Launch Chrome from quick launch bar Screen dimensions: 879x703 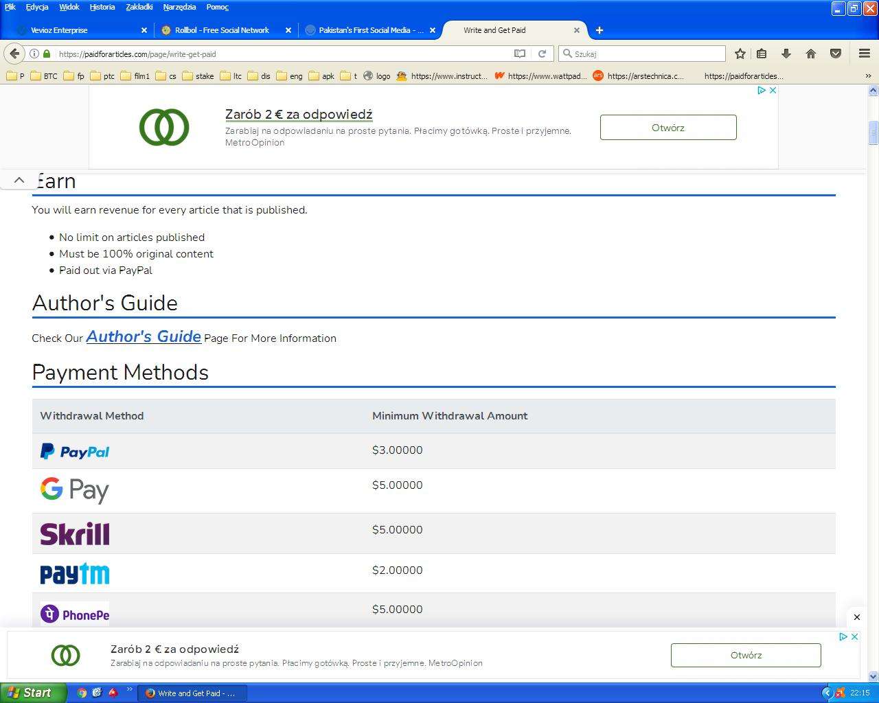pyautogui.click(x=82, y=693)
